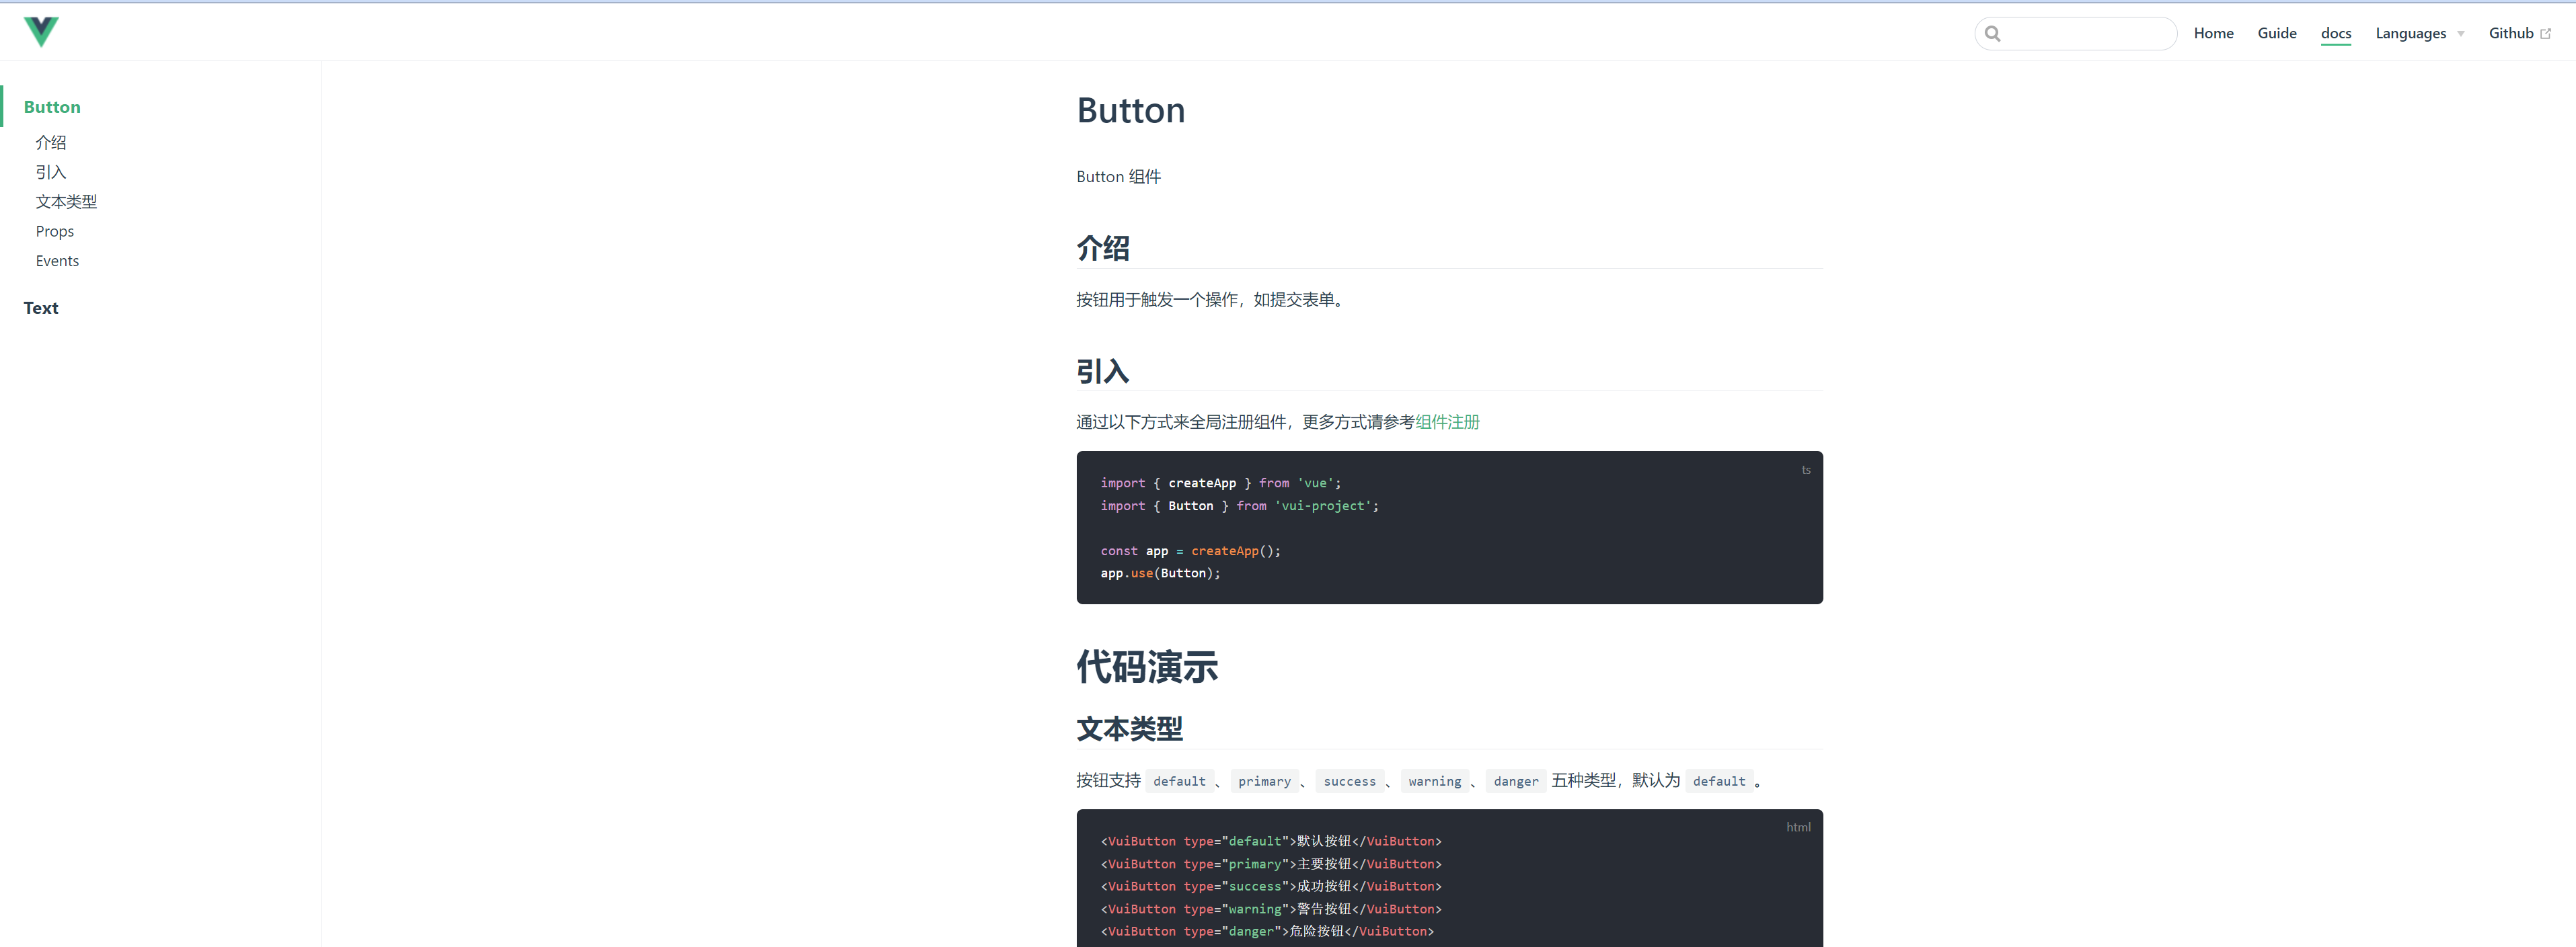This screenshot has height=947, width=2576.
Task: Click the Github external link icon
Action: (x=2546, y=34)
